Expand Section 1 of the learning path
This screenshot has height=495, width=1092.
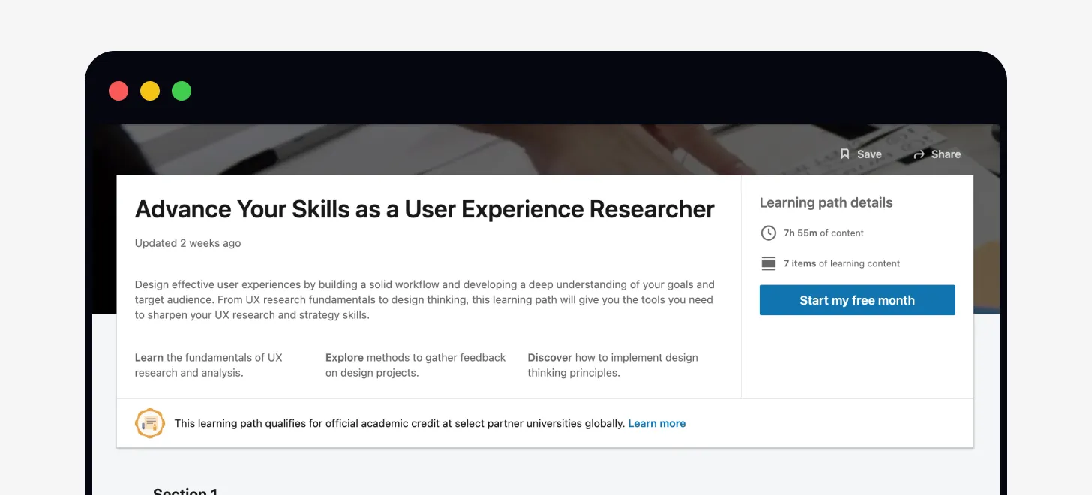point(185,490)
